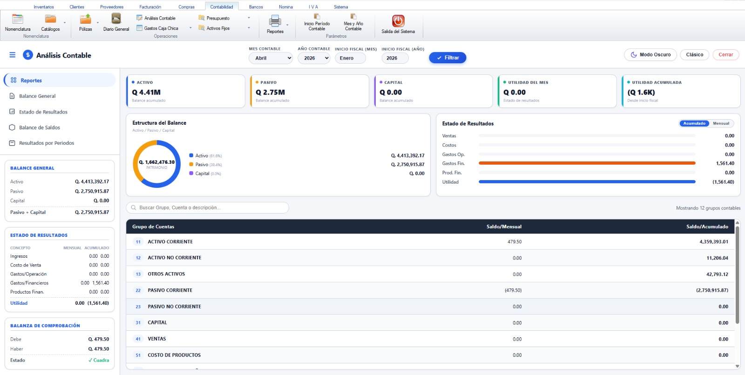The height and width of the screenshot is (375, 745).
Task: Open Inicio Período Contable icon
Action: [x=317, y=17]
